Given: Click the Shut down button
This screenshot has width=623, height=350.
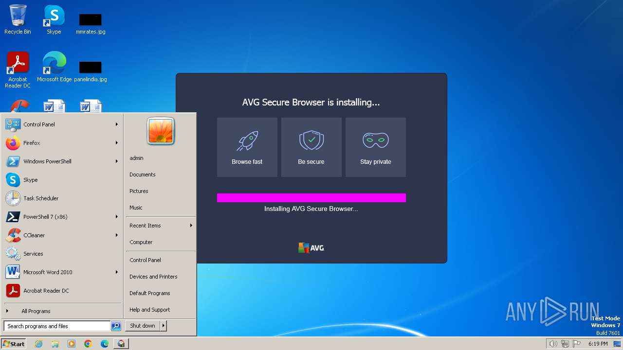Looking at the screenshot, I should pos(143,326).
